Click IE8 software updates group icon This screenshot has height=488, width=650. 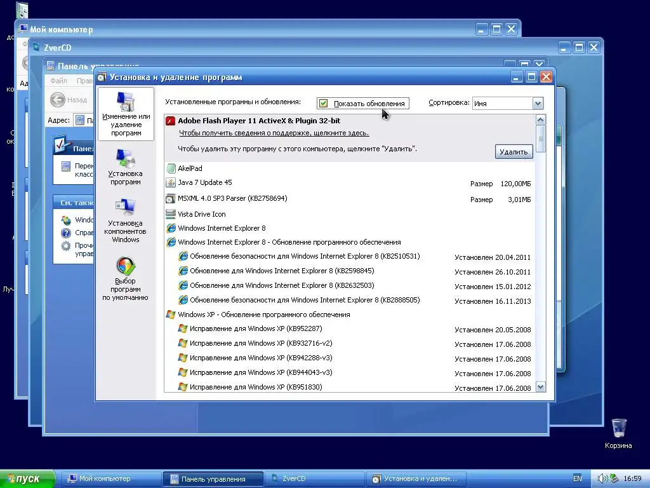tap(171, 242)
